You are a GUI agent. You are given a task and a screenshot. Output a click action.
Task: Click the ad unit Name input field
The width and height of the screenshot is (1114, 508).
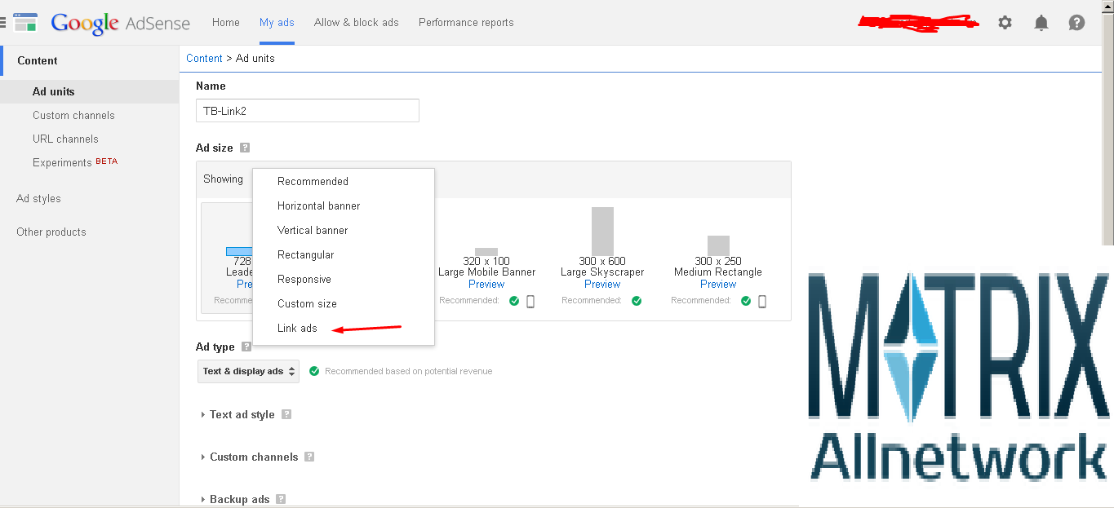pyautogui.click(x=308, y=111)
